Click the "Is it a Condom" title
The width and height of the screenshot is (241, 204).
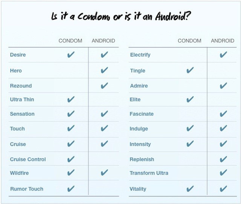coord(120,17)
